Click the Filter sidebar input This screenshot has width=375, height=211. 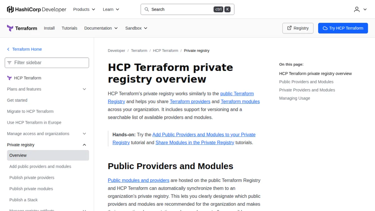pyautogui.click(x=47, y=63)
